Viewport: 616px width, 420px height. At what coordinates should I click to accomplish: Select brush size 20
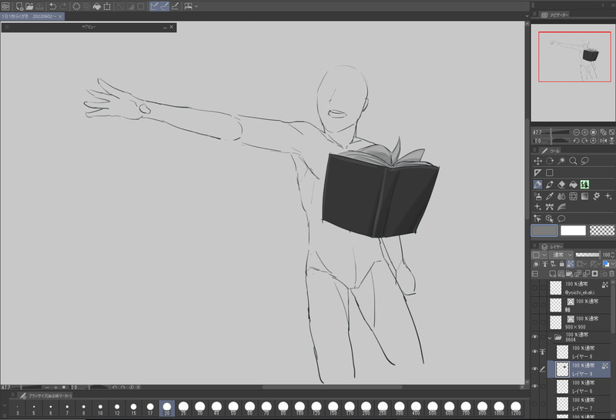click(167, 408)
